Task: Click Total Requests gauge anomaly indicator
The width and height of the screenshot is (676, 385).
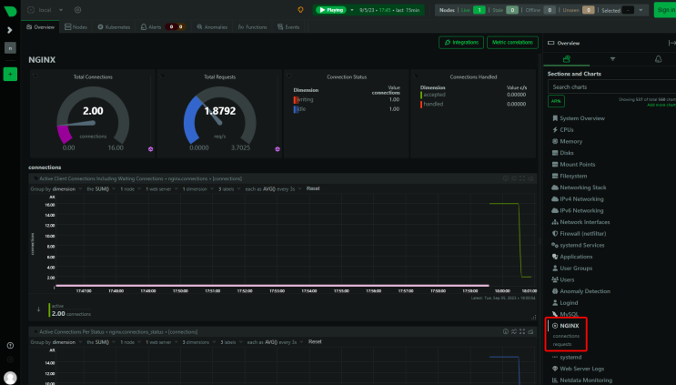Action: pyautogui.click(x=277, y=149)
